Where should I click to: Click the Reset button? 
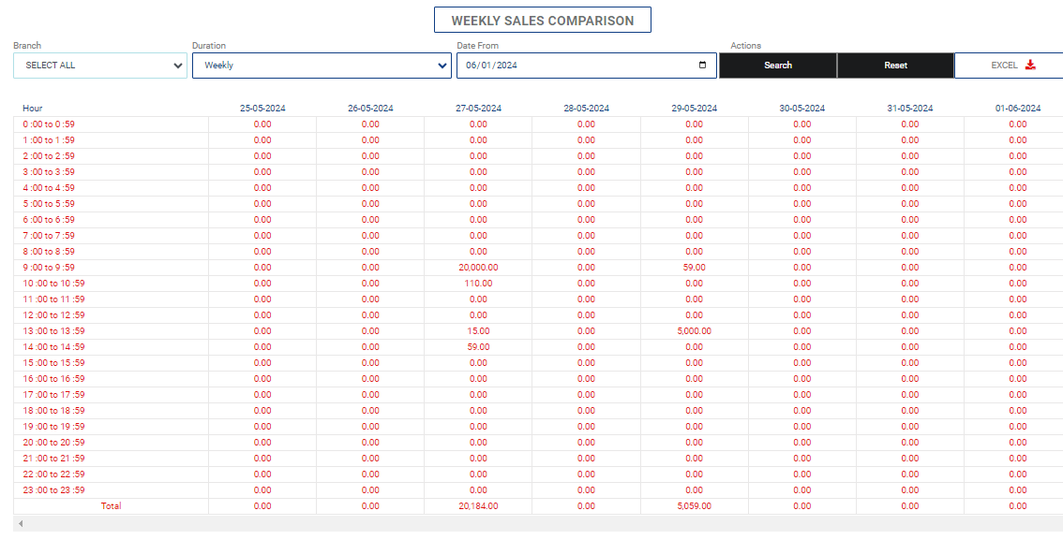[x=894, y=65]
